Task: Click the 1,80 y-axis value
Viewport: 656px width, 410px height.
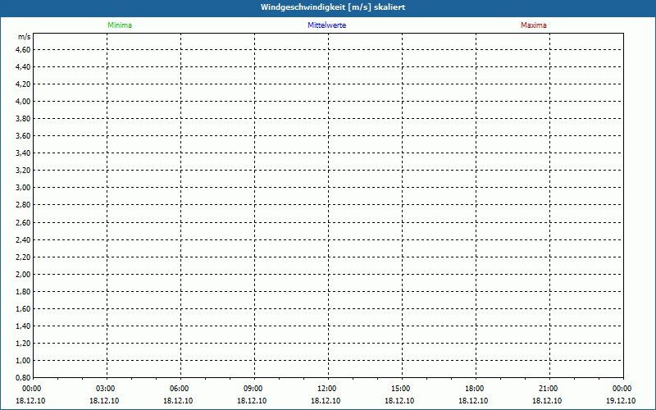Action: tap(23, 292)
